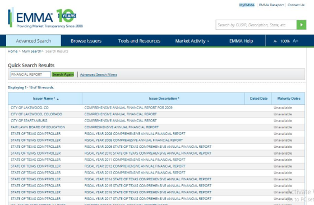
Task: Open the Browse Issuers menu item
Action: click(x=86, y=41)
